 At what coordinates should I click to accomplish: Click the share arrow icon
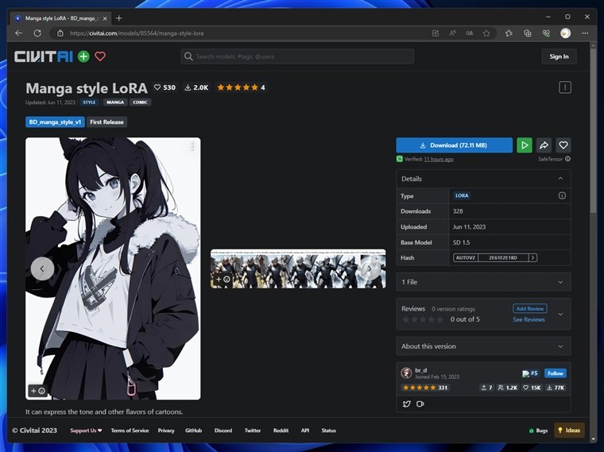pyautogui.click(x=544, y=145)
